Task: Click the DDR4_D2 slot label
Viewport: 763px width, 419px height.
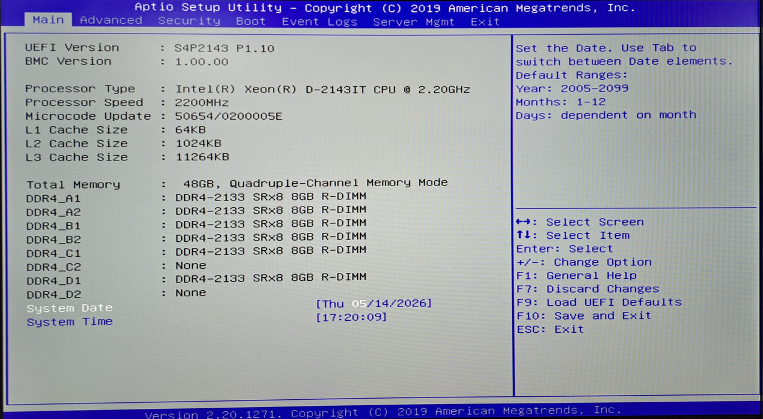Action: pyautogui.click(x=53, y=294)
